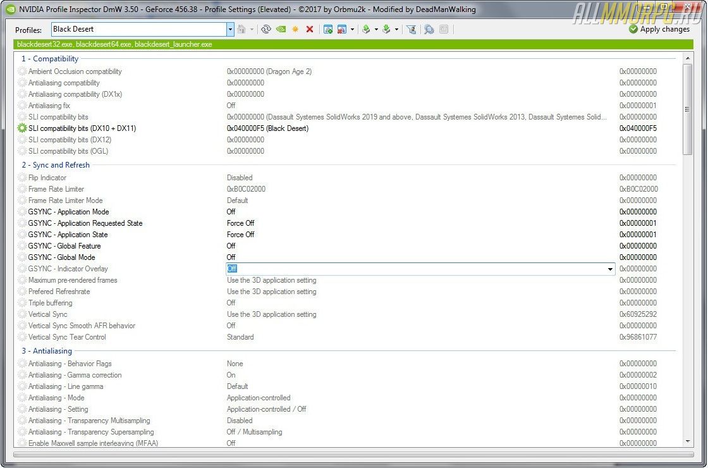Viewport: 708px width, 468px height.
Task: Click the refresh profile settings icon
Action: [266, 29]
